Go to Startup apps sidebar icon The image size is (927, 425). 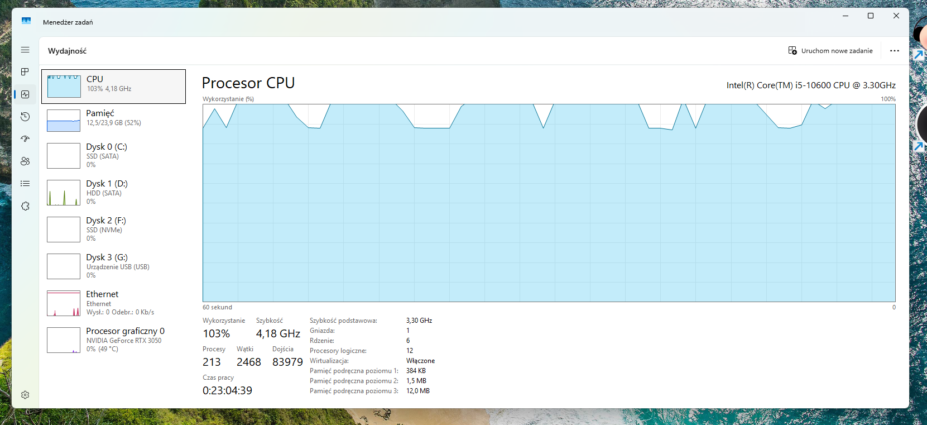pos(25,139)
